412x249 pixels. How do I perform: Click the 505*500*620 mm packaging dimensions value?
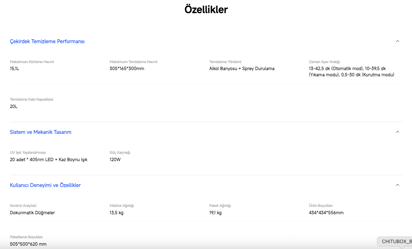(x=28, y=244)
